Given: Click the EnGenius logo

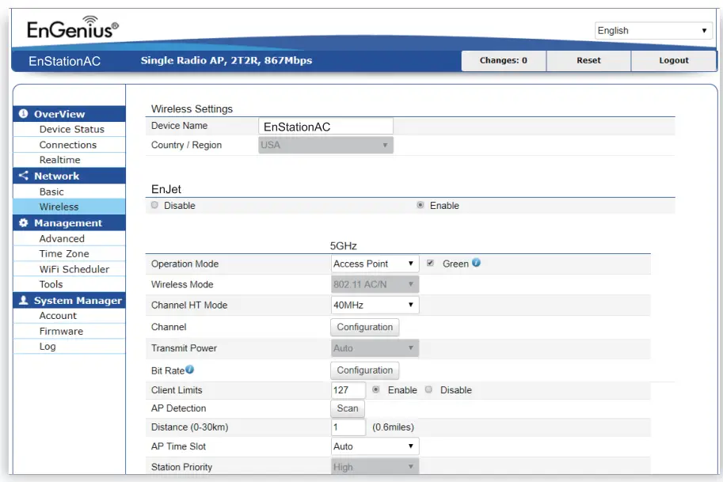Looking at the screenshot, I should pyautogui.click(x=73, y=28).
